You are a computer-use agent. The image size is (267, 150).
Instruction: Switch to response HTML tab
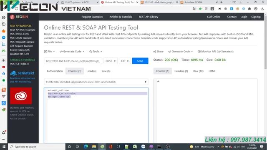tap(212, 71)
